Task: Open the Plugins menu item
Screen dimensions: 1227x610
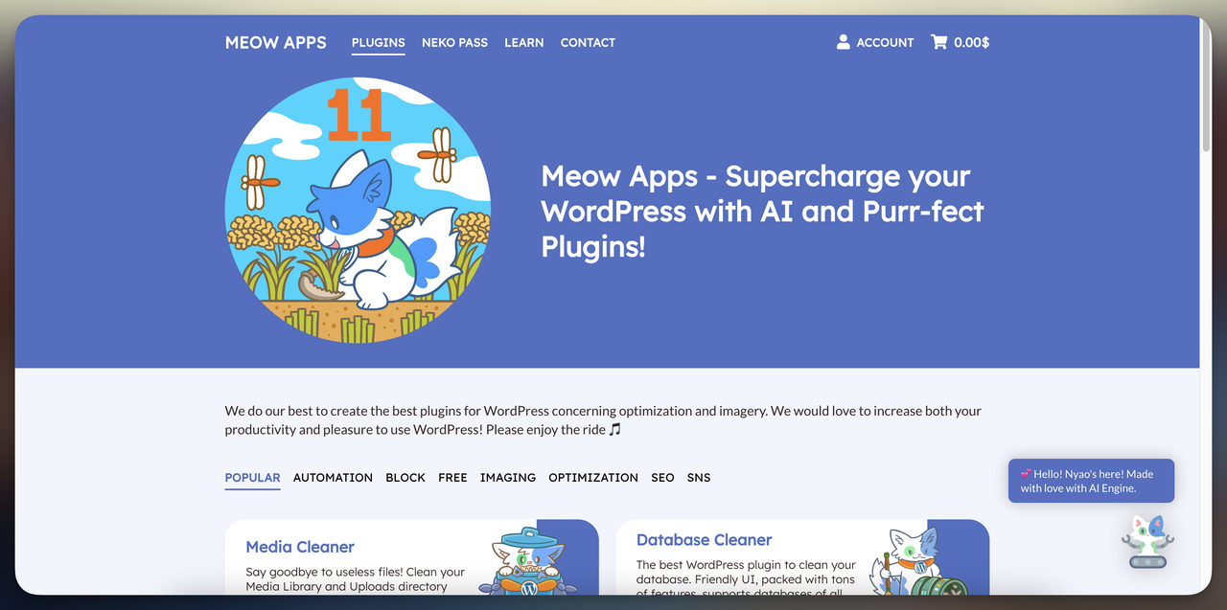Action: (x=379, y=42)
